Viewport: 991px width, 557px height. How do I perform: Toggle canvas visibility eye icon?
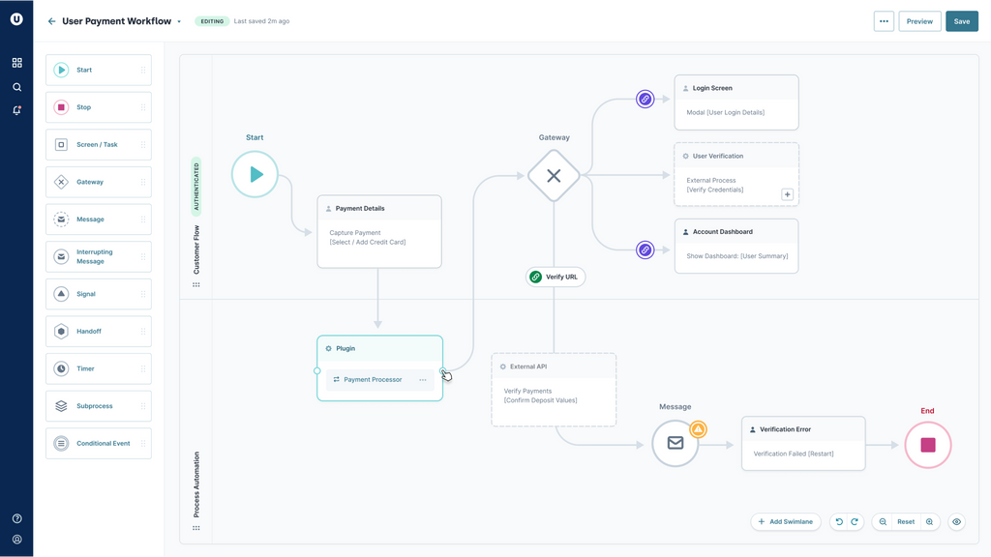point(957,522)
